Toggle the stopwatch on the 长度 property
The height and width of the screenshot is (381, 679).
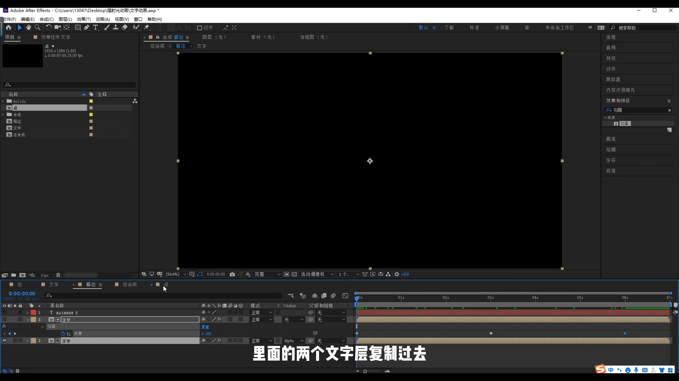pyautogui.click(x=63, y=334)
